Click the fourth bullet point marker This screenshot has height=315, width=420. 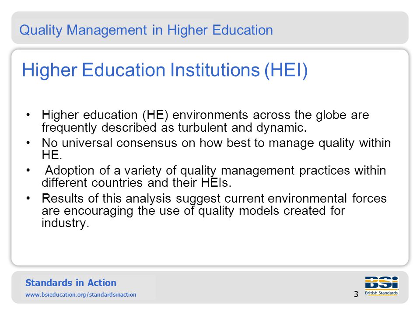[x=28, y=198]
